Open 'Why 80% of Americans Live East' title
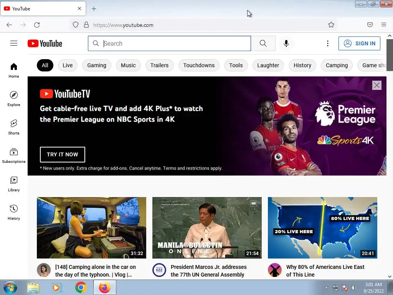393x295 pixels. (x=325, y=271)
